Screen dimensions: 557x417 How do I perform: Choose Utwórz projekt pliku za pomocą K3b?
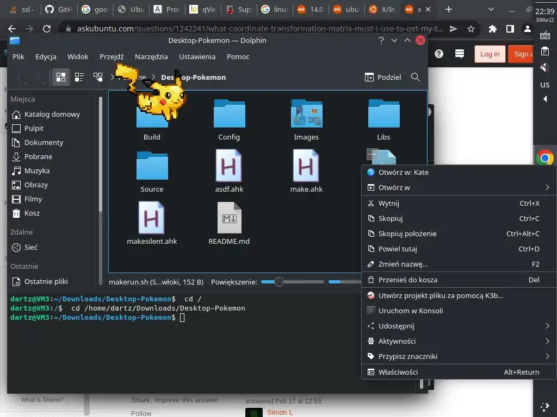(x=459, y=295)
